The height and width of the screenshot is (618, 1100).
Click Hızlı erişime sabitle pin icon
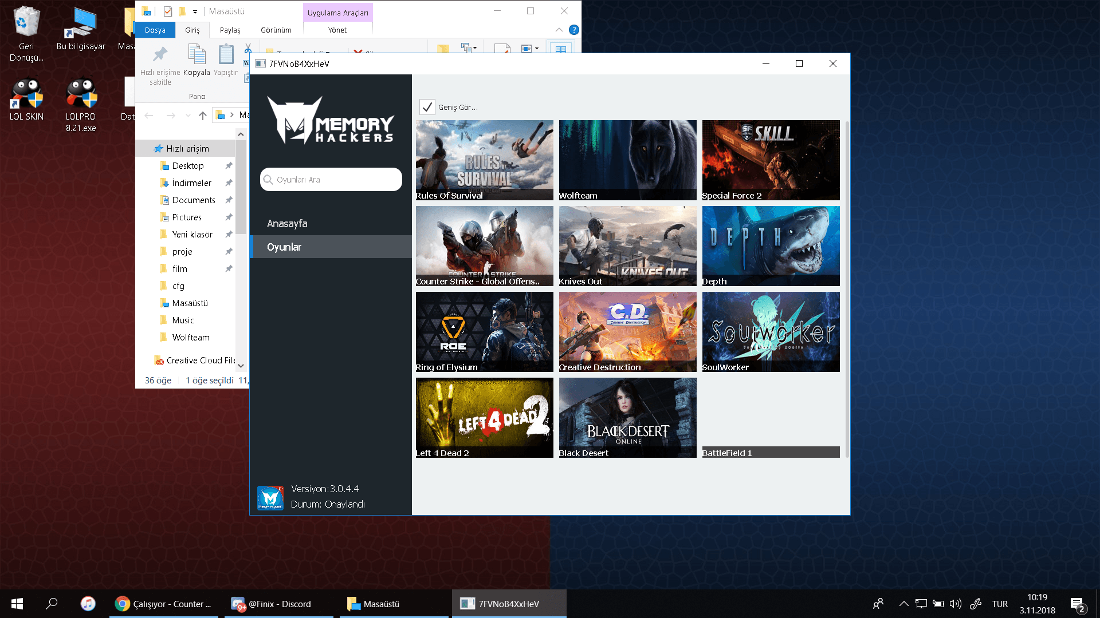(160, 54)
